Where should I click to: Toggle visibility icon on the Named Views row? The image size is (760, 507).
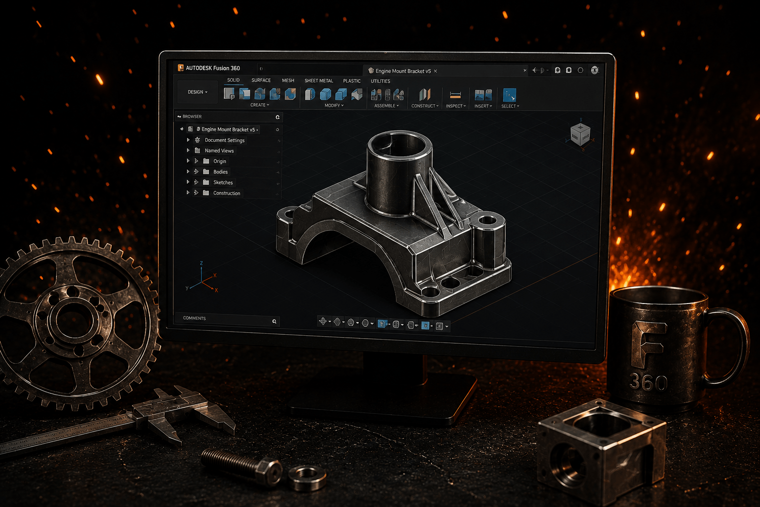[279, 152]
